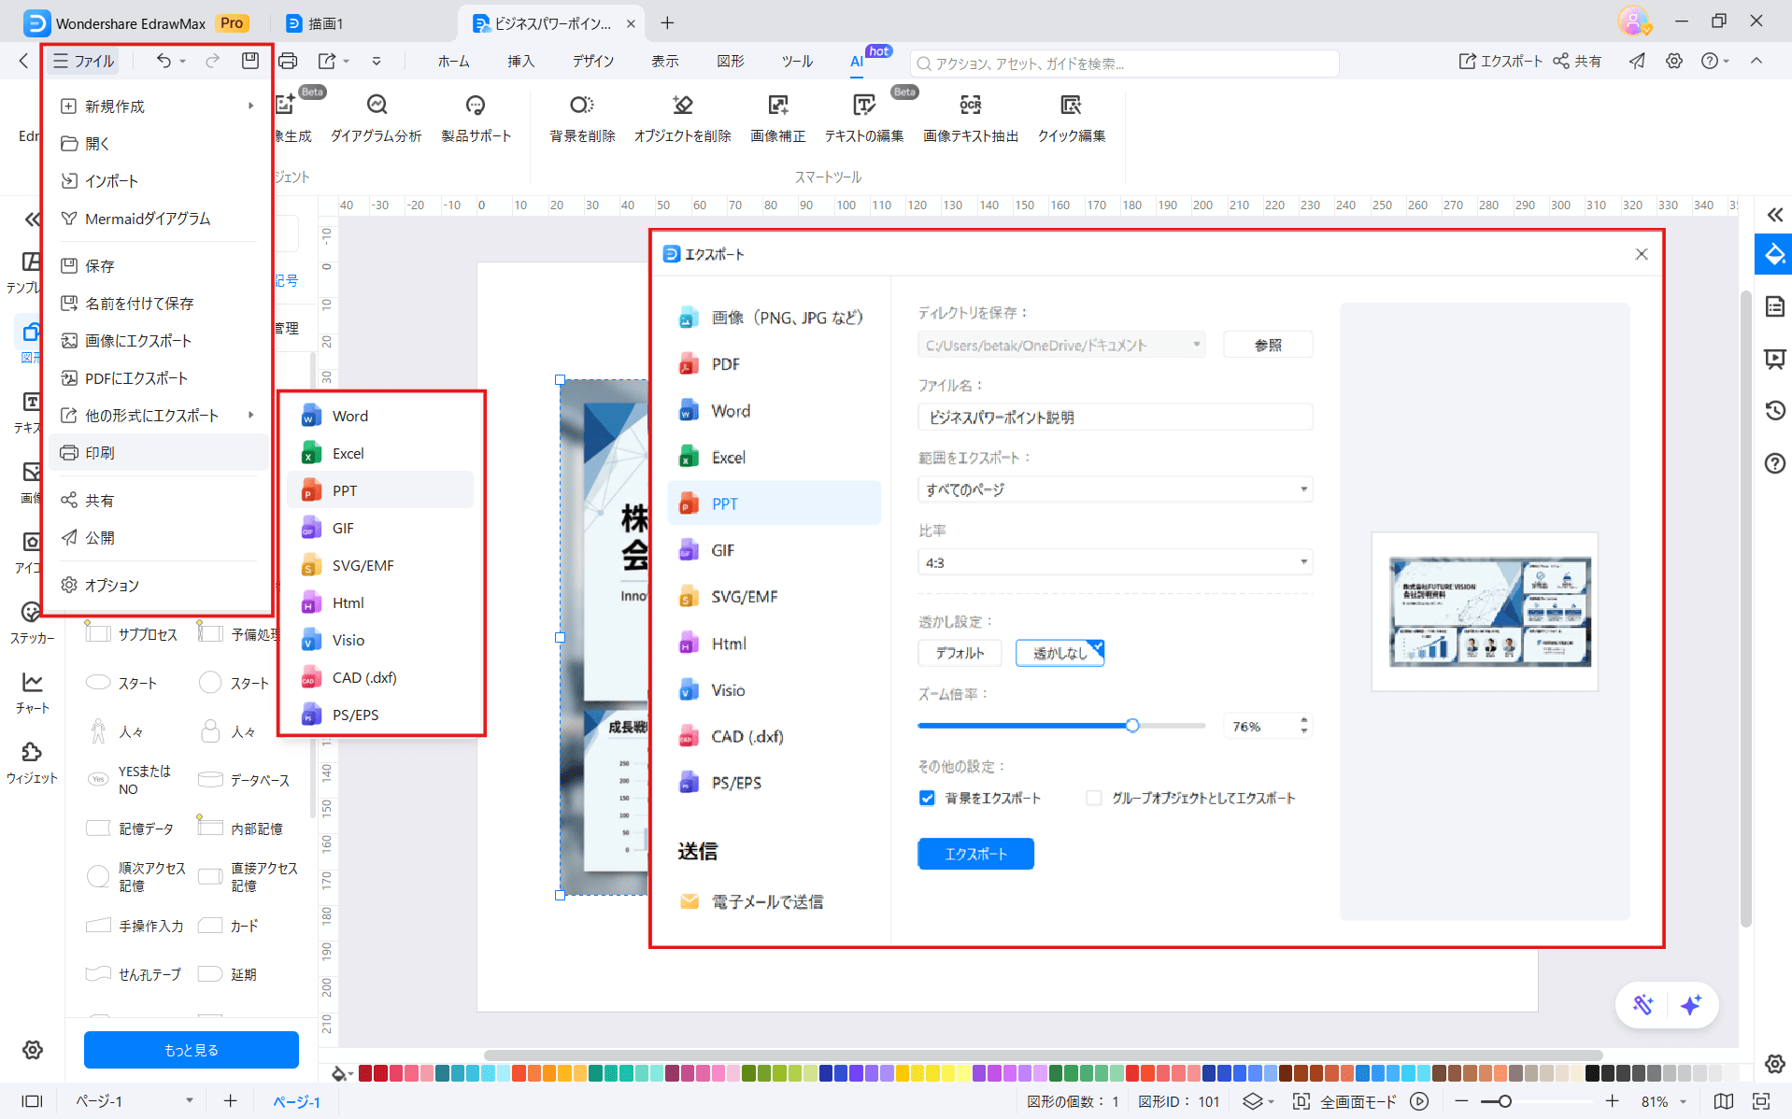Select PPT format in export dialog sidebar
This screenshot has width=1792, height=1119.
[774, 503]
